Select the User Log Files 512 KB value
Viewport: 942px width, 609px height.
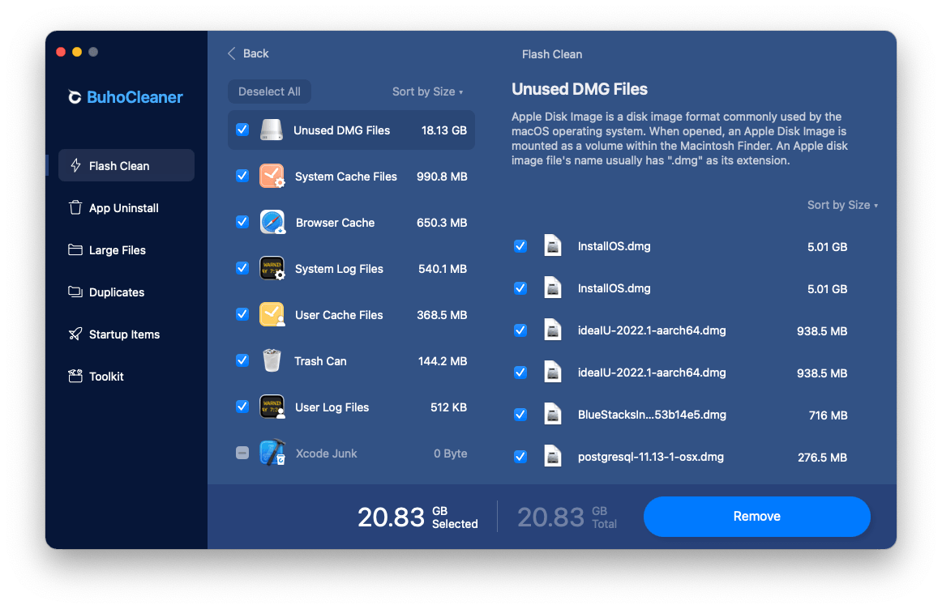(x=449, y=407)
